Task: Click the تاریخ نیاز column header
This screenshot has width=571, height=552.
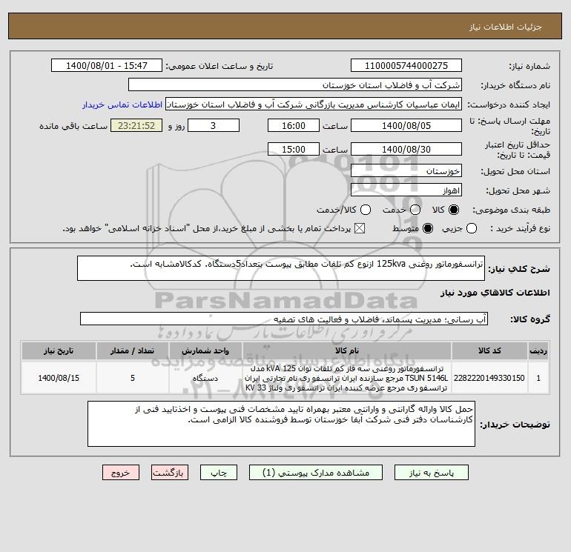Action: 59,350
